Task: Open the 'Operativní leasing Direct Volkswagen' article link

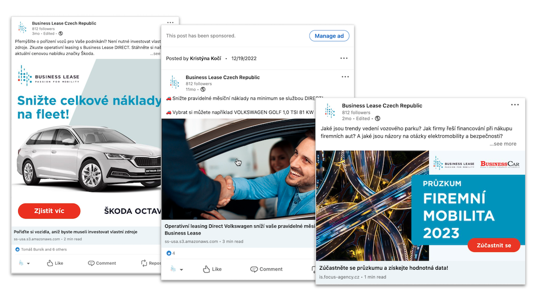Action: 240,229
